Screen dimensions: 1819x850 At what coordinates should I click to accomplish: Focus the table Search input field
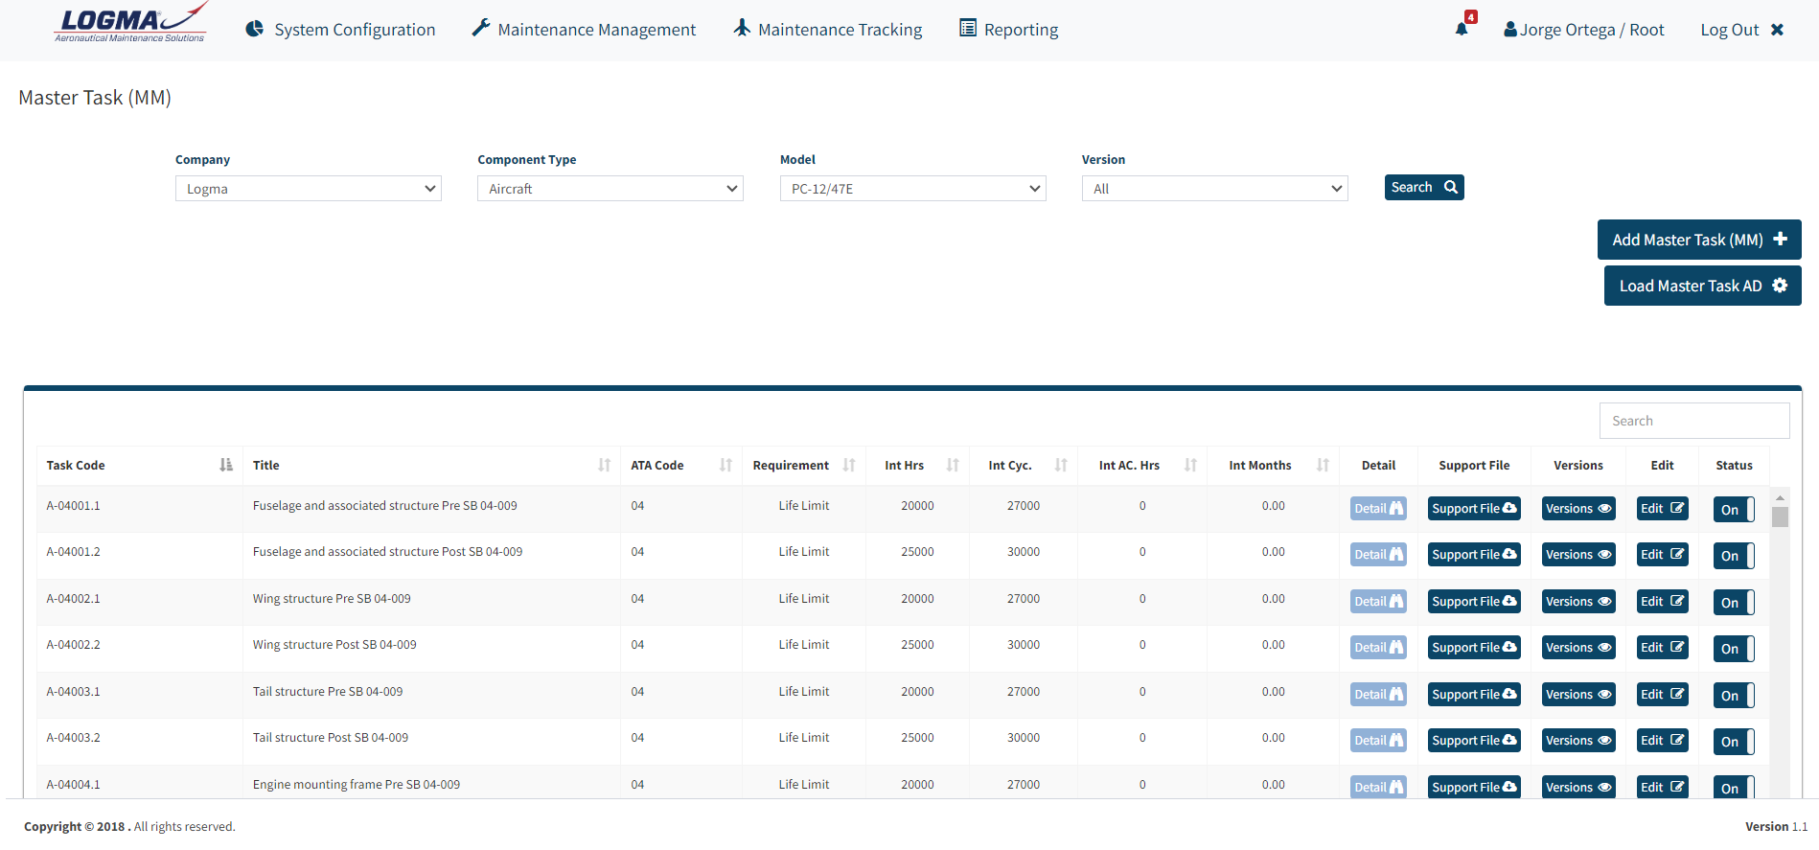point(1694,421)
